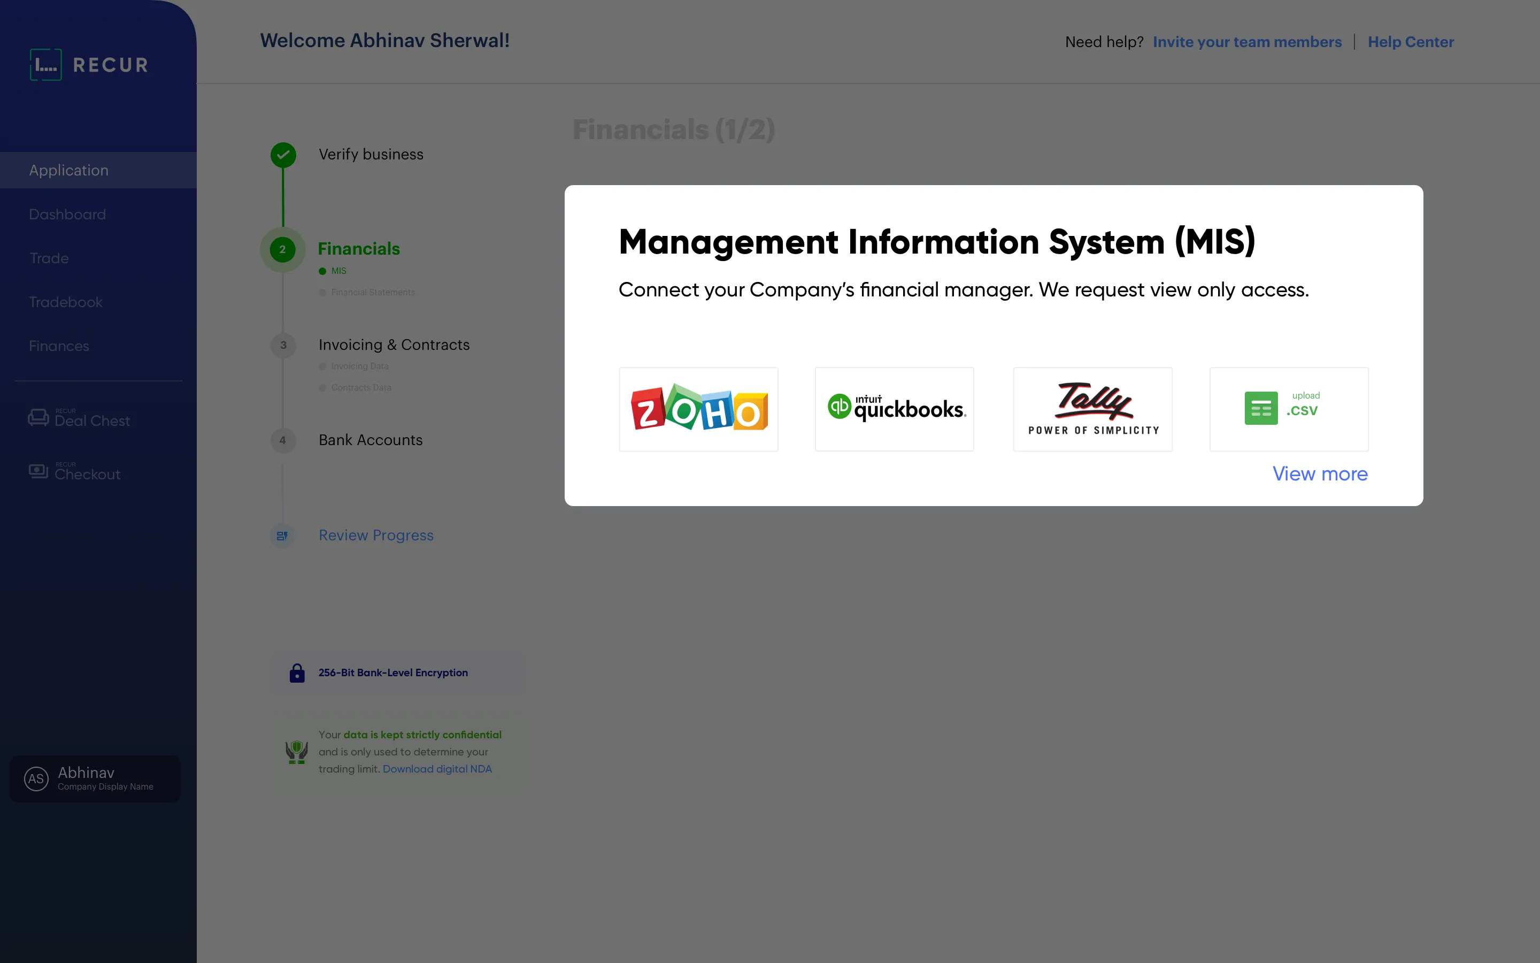The image size is (1540, 963).
Task: Click Download digital NDA link
Action: (437, 769)
